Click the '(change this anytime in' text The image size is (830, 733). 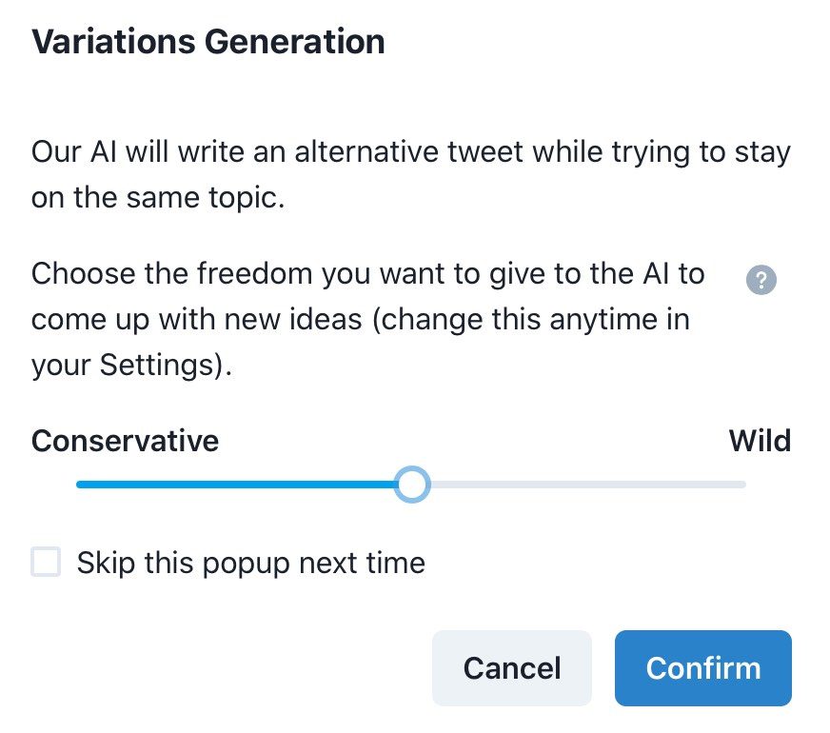(x=531, y=320)
